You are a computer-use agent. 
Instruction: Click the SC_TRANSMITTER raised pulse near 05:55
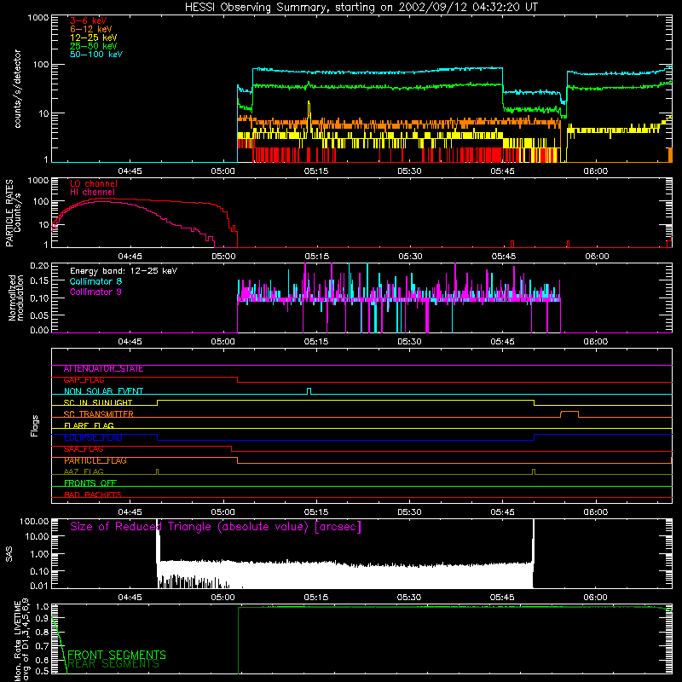[569, 413]
